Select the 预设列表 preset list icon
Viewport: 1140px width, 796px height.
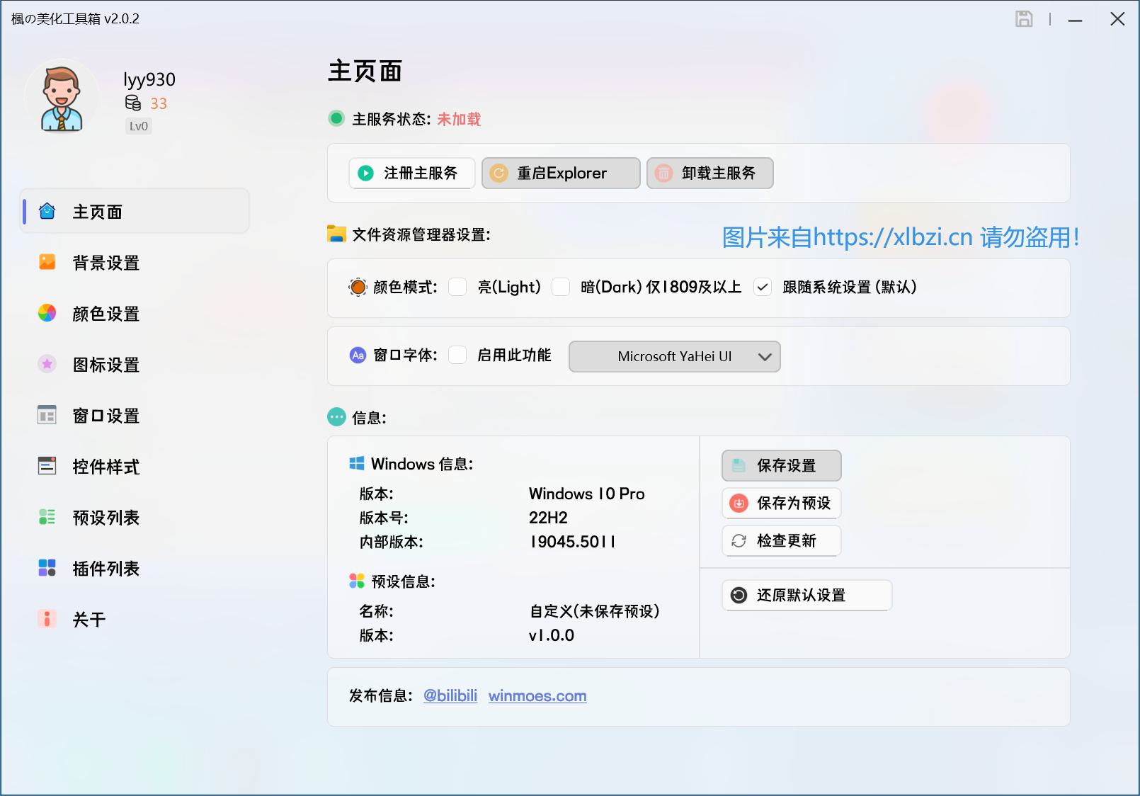click(47, 517)
